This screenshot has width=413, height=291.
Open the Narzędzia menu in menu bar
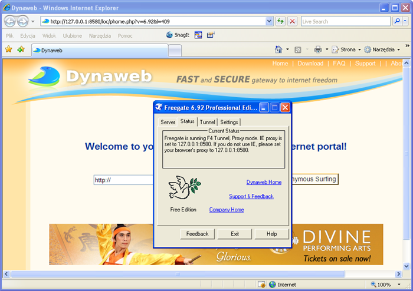[x=100, y=36]
